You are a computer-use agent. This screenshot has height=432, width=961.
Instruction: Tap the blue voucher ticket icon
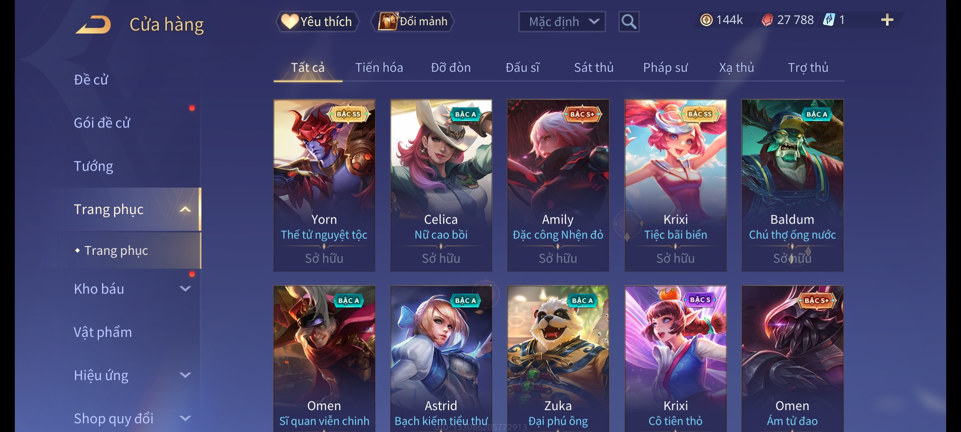pyautogui.click(x=829, y=20)
